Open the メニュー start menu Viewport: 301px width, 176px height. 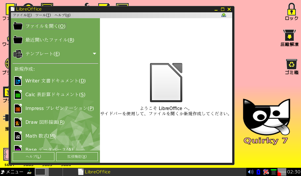(12, 172)
